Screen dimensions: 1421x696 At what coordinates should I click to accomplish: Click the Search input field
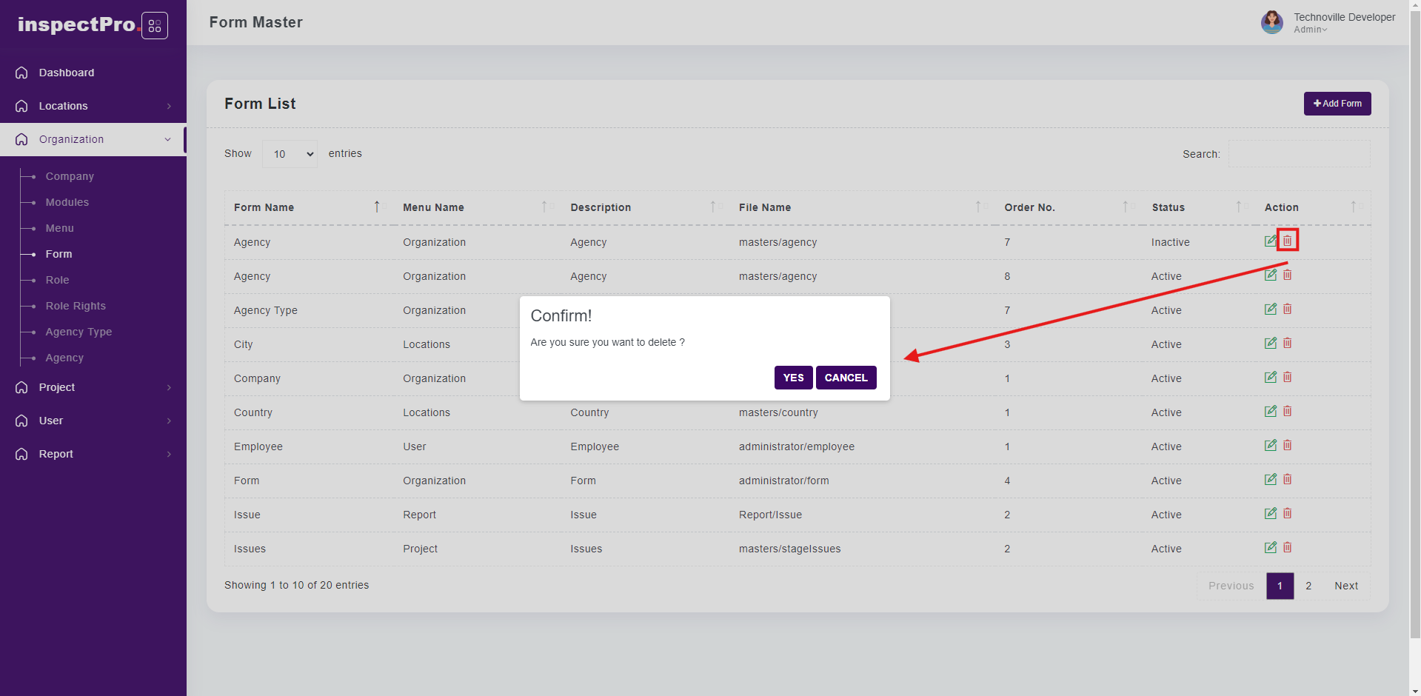click(x=1299, y=154)
